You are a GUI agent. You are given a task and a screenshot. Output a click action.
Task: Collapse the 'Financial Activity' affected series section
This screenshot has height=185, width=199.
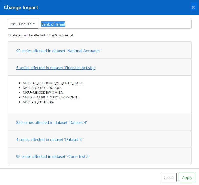(56, 68)
